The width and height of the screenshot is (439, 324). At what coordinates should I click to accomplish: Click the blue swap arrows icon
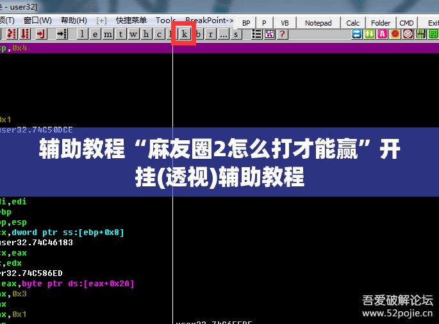pyautogui.click(x=356, y=34)
